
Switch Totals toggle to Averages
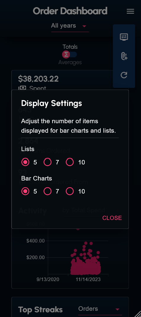[x=70, y=54]
